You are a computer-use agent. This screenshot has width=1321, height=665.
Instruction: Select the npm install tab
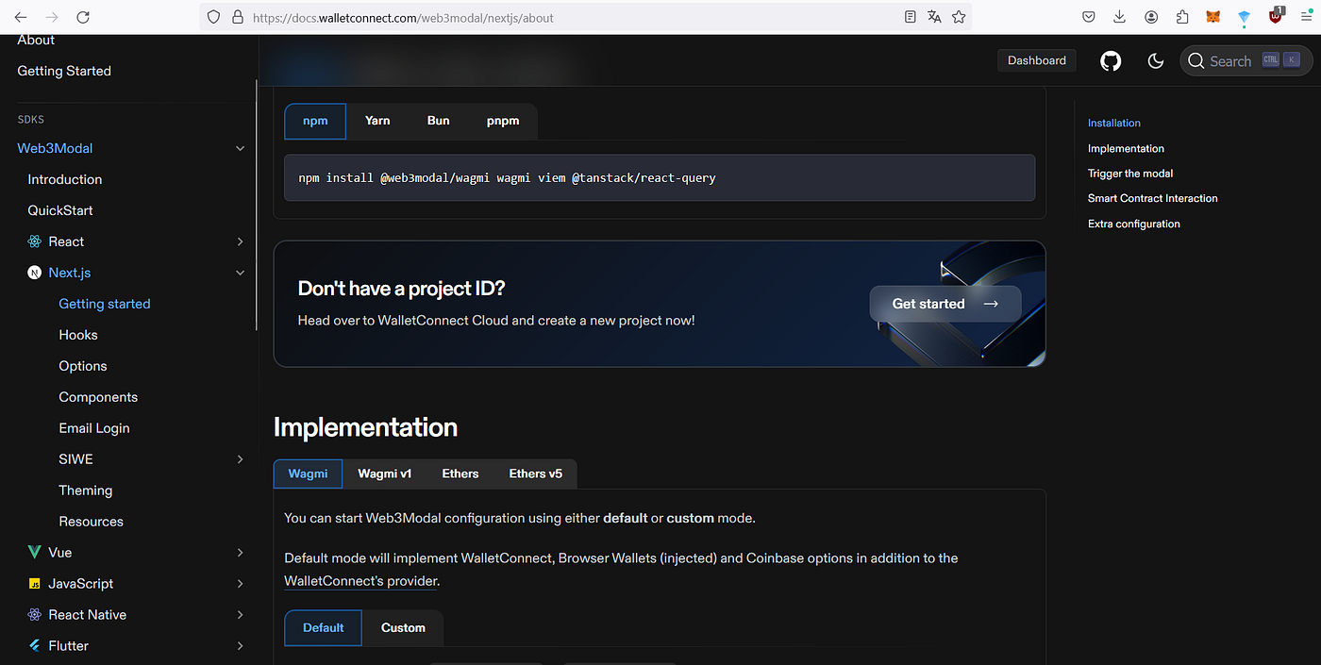(x=315, y=121)
